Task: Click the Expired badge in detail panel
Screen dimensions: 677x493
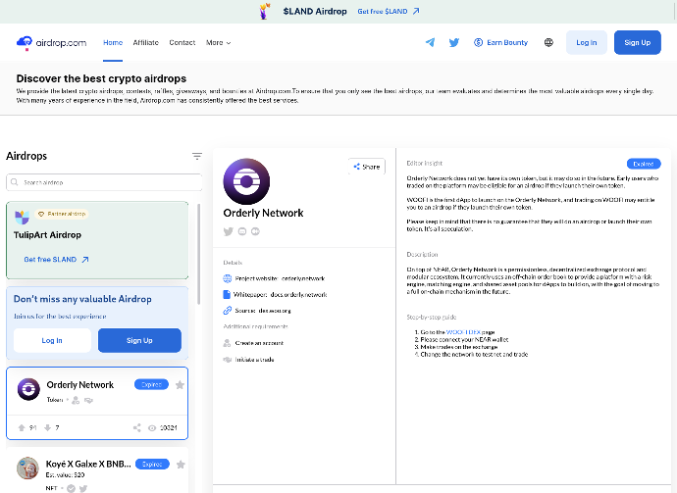Action: [x=644, y=164]
